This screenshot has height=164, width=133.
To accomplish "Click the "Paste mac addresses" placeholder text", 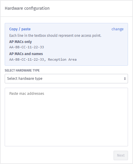I will click(27, 94).
